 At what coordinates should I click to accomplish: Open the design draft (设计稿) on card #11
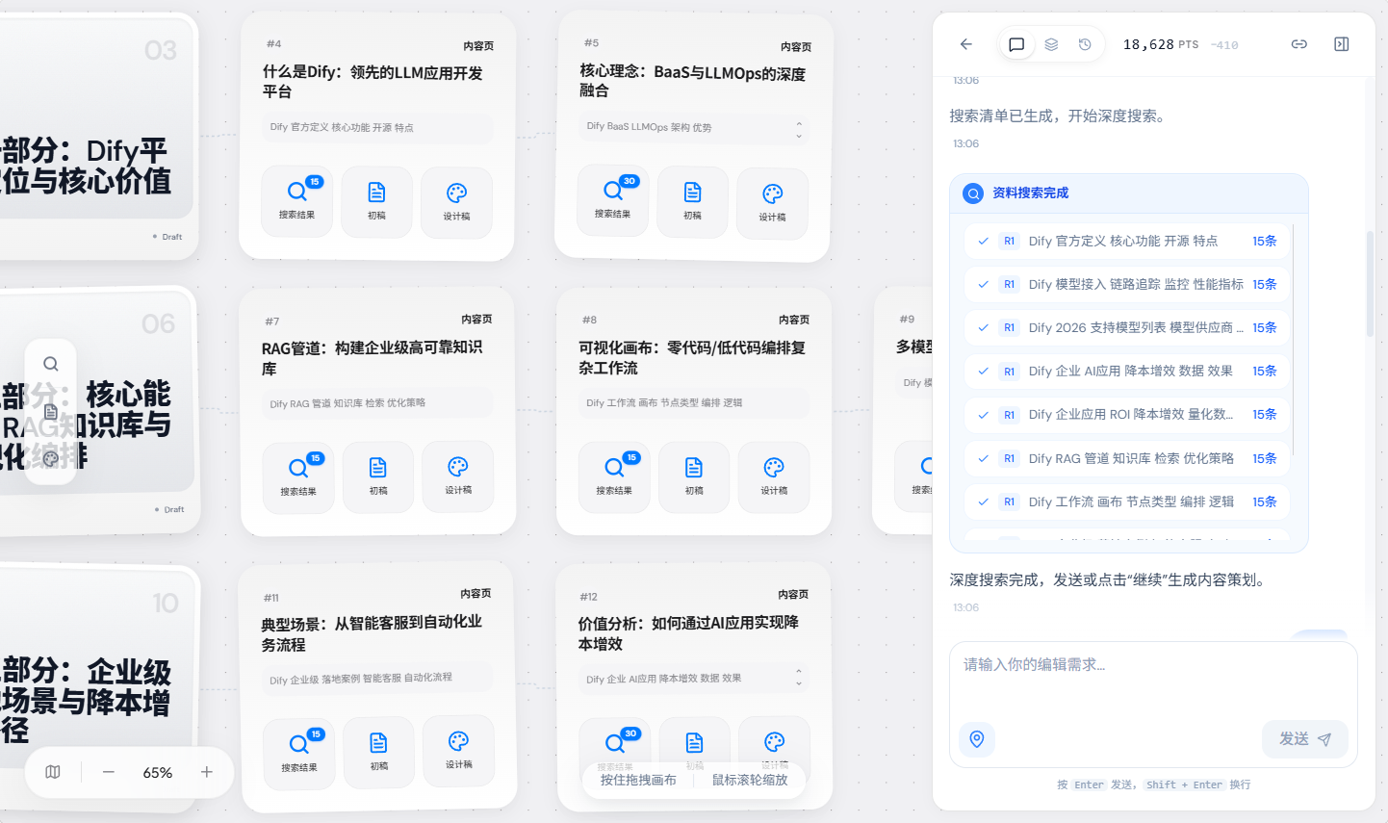point(459,751)
